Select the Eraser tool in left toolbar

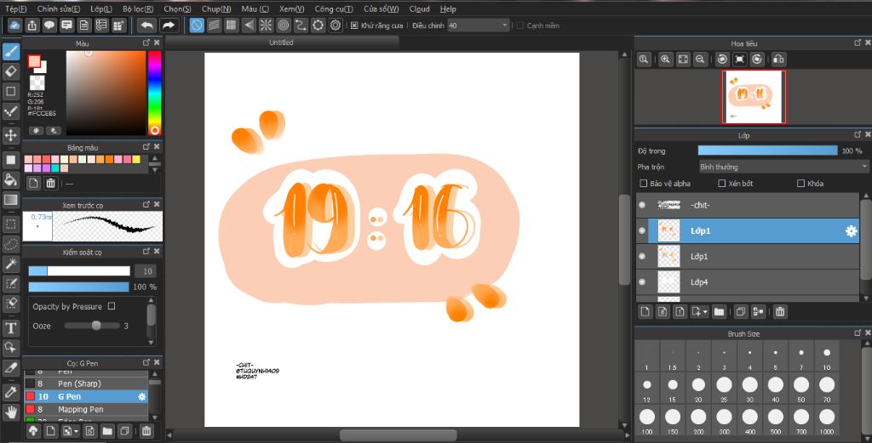(x=11, y=70)
